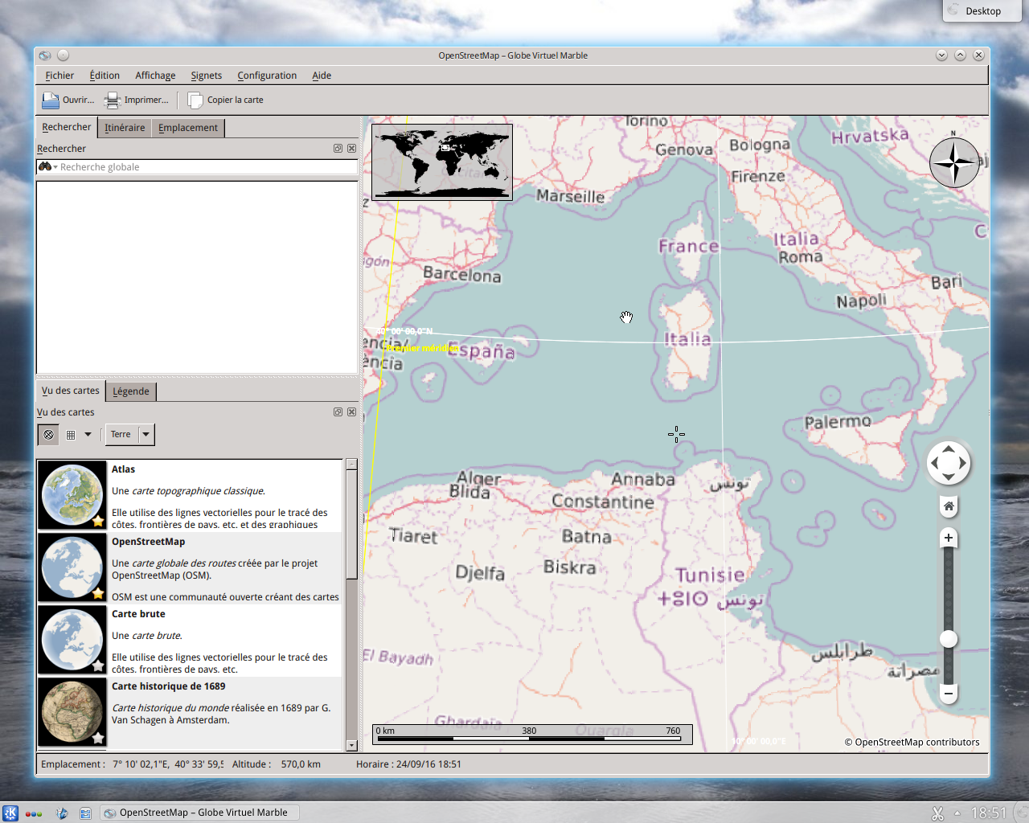
Task: Expand the view mode dropdown arrow
Action: pos(88,435)
